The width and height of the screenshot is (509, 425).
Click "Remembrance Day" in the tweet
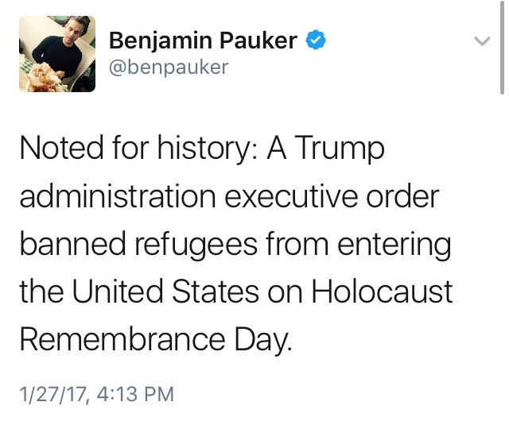point(156,339)
